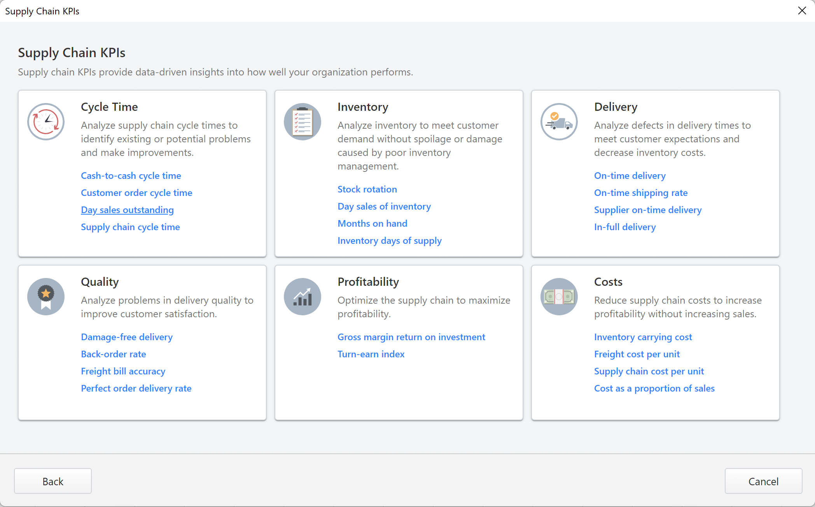
Task: Click the Damage-free delivery link
Action: (x=127, y=336)
